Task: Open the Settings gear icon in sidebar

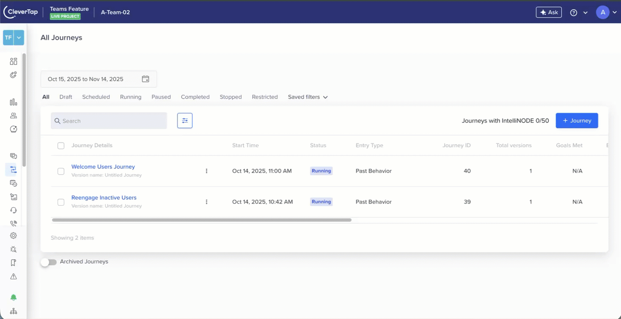Action: point(13,235)
